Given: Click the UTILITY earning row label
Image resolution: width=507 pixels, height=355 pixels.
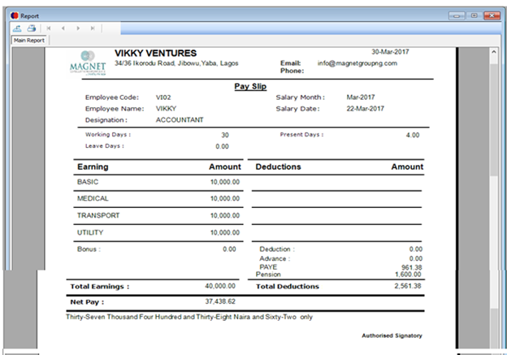Looking at the screenshot, I should pyautogui.click(x=90, y=232).
